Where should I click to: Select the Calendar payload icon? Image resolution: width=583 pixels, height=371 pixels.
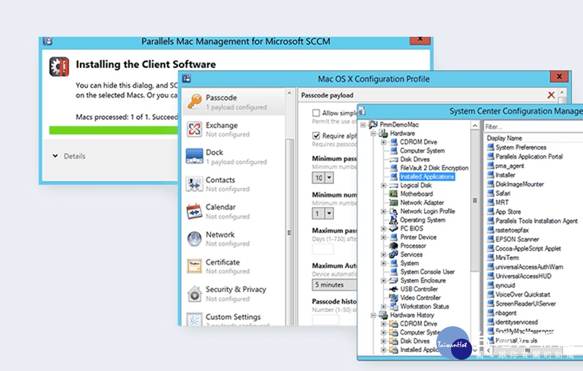(194, 212)
